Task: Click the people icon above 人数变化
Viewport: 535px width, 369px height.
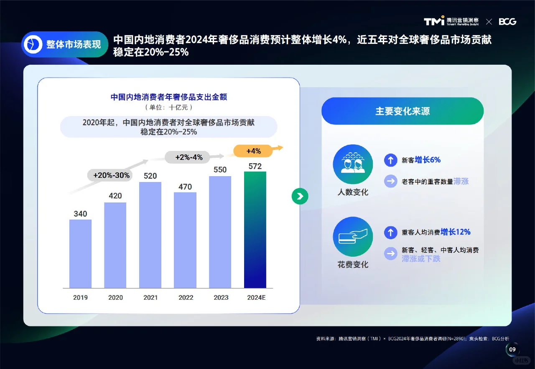Action: tap(352, 164)
